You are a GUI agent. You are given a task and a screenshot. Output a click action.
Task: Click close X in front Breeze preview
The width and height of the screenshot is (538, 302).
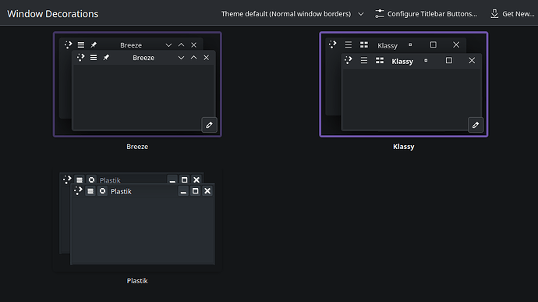click(x=206, y=58)
